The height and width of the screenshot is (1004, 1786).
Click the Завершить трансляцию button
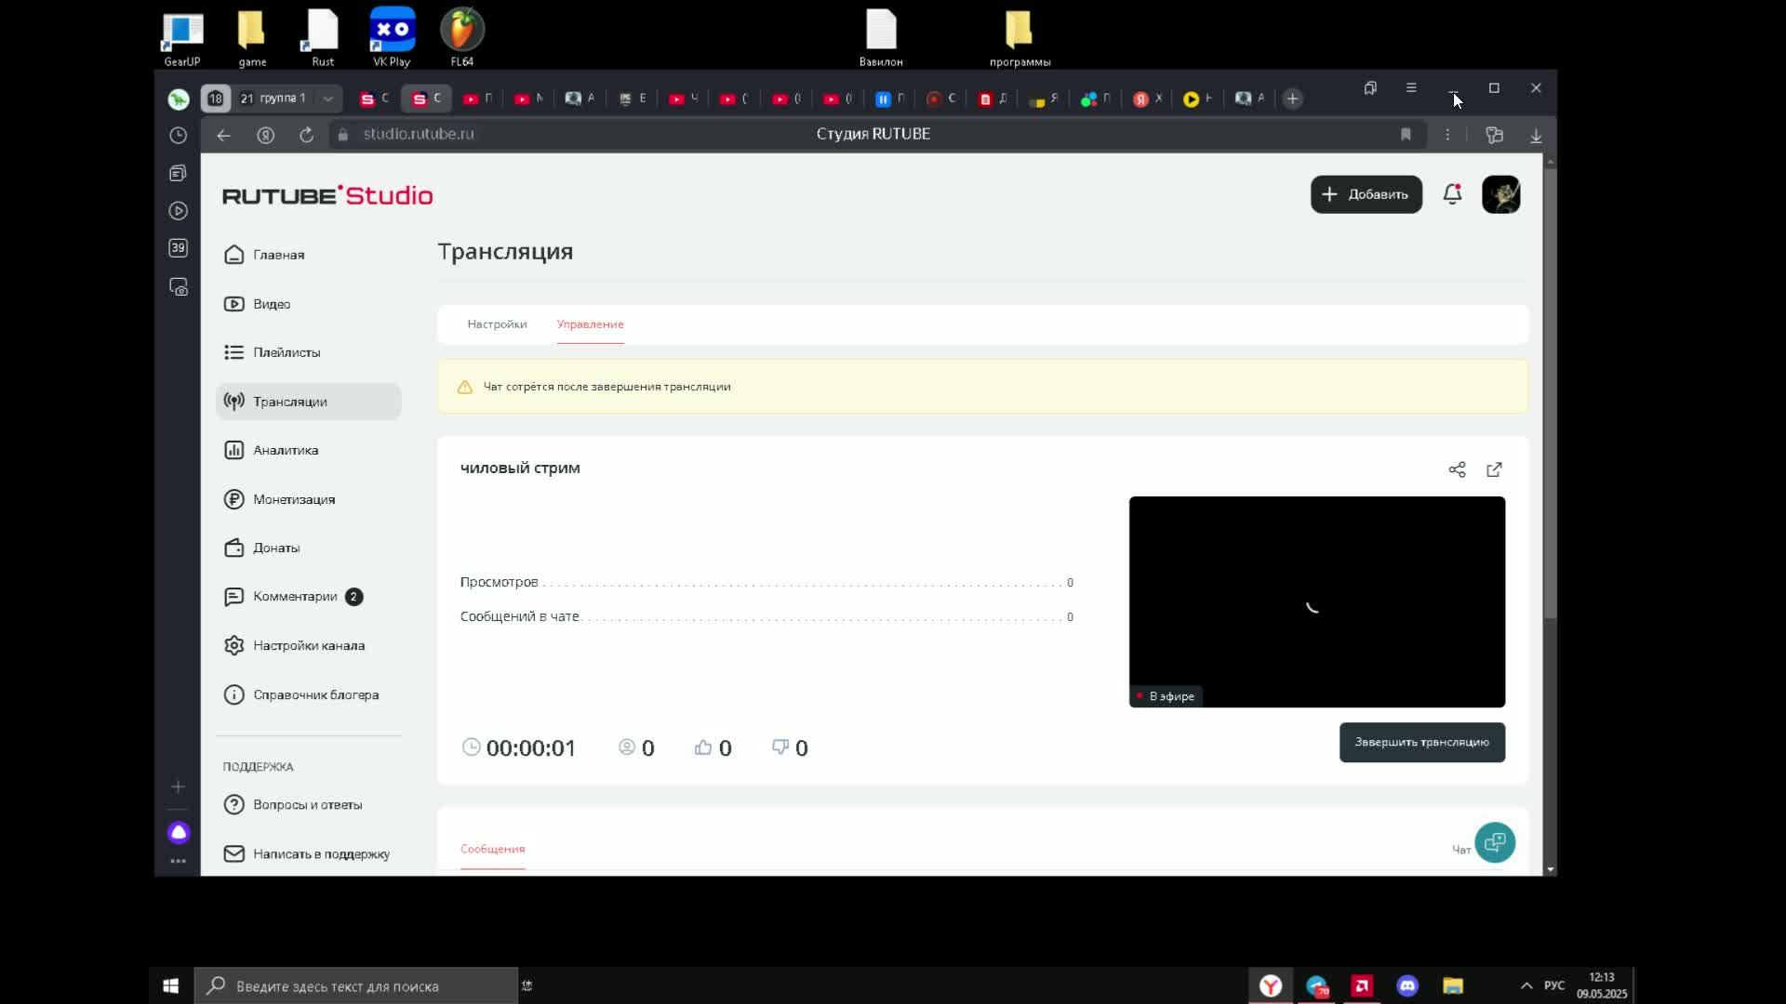coord(1421,742)
